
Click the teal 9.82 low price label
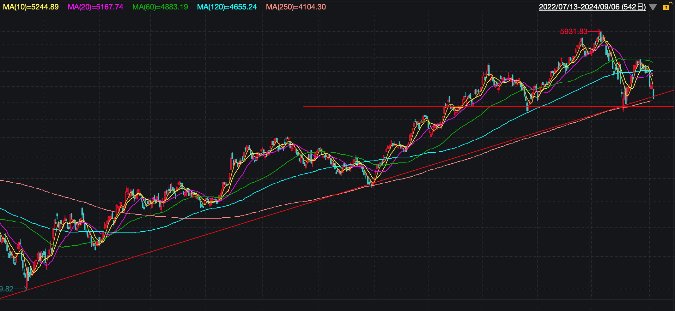pos(7,289)
